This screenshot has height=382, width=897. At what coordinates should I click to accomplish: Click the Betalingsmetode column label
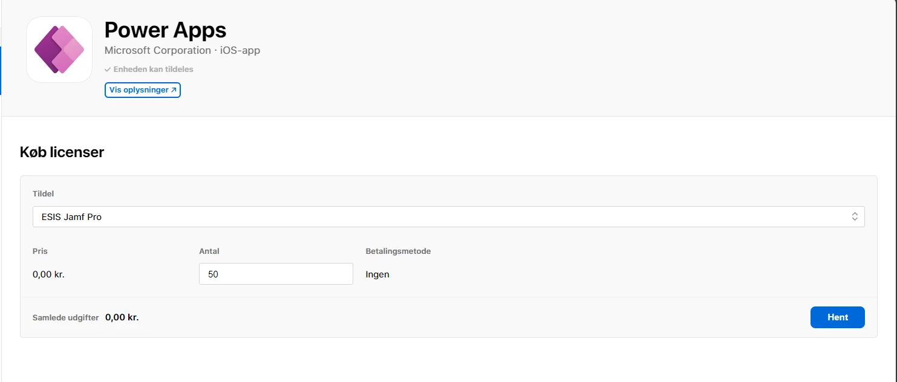tap(399, 251)
